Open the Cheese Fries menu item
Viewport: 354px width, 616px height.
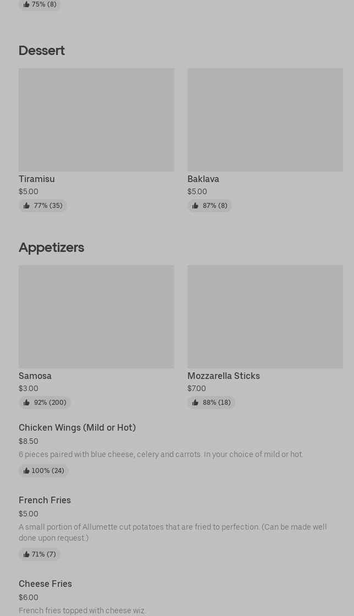click(45, 584)
